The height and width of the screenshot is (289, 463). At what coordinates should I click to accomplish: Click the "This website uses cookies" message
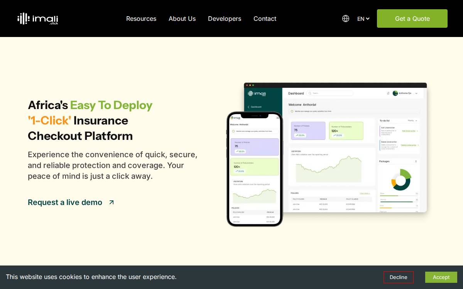(x=91, y=277)
